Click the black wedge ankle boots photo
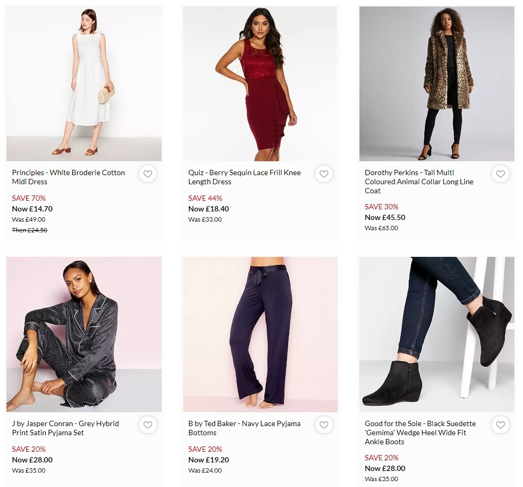 (437, 334)
